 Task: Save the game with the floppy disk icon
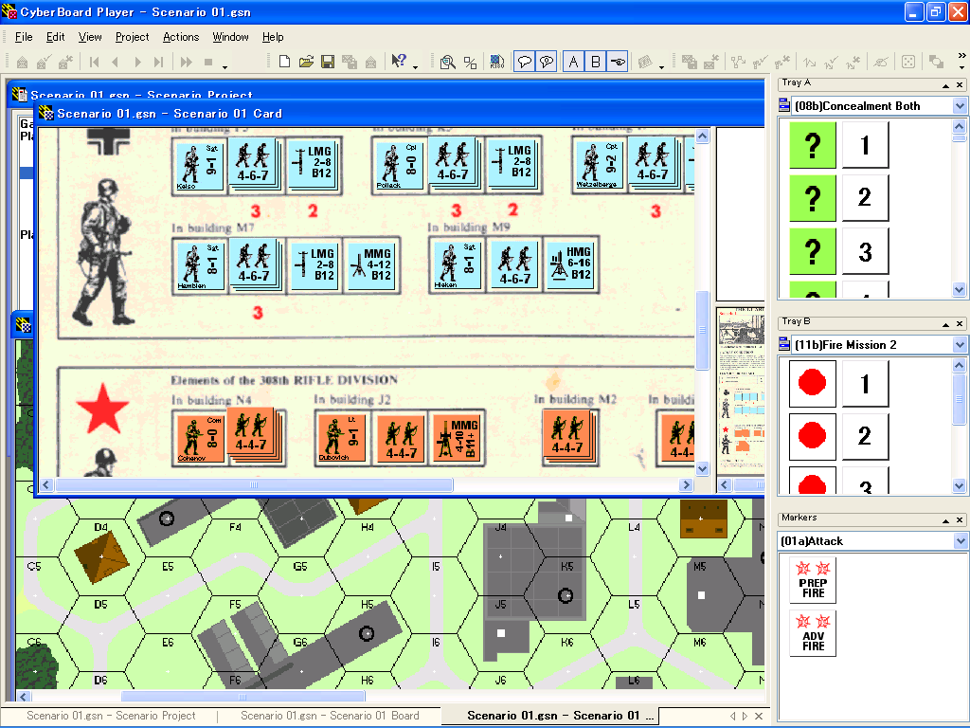(328, 62)
